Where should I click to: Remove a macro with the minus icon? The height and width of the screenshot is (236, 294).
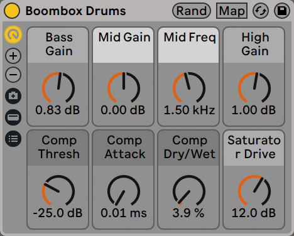pyautogui.click(x=13, y=75)
